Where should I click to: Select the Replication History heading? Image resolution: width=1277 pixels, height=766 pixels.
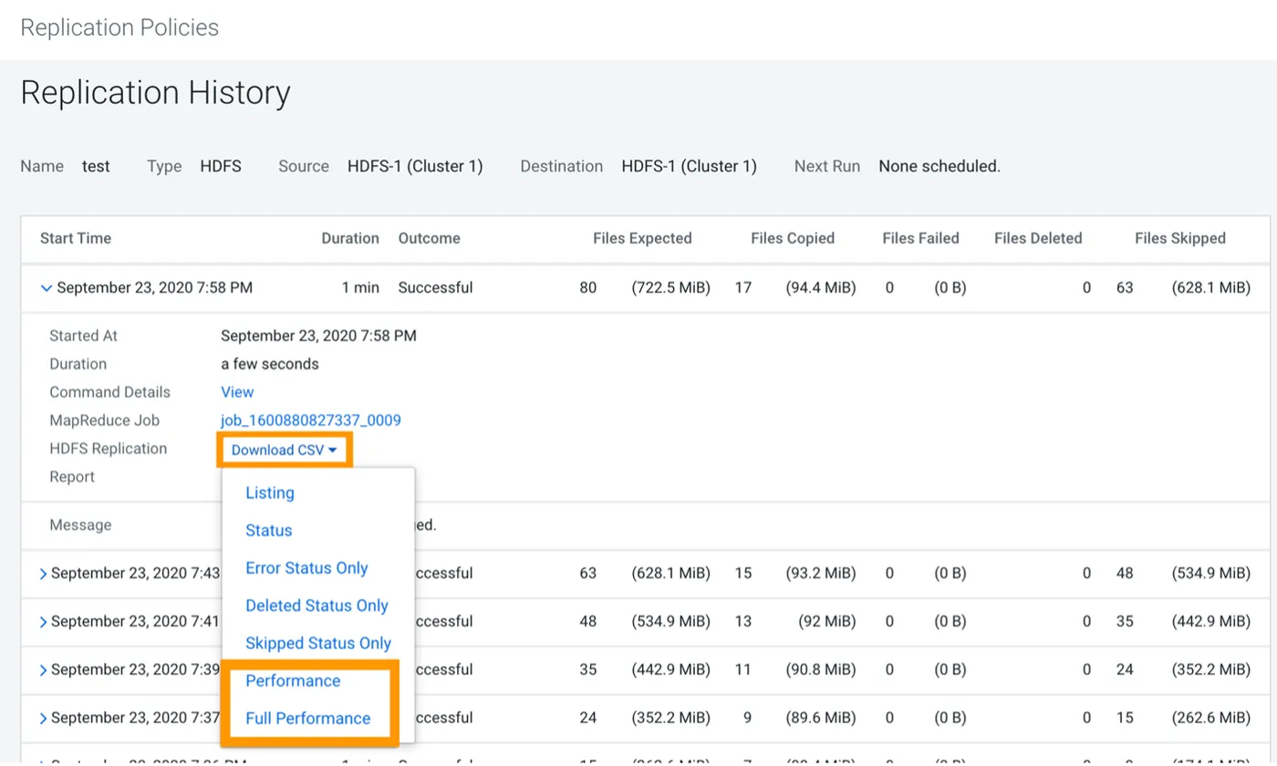(155, 92)
